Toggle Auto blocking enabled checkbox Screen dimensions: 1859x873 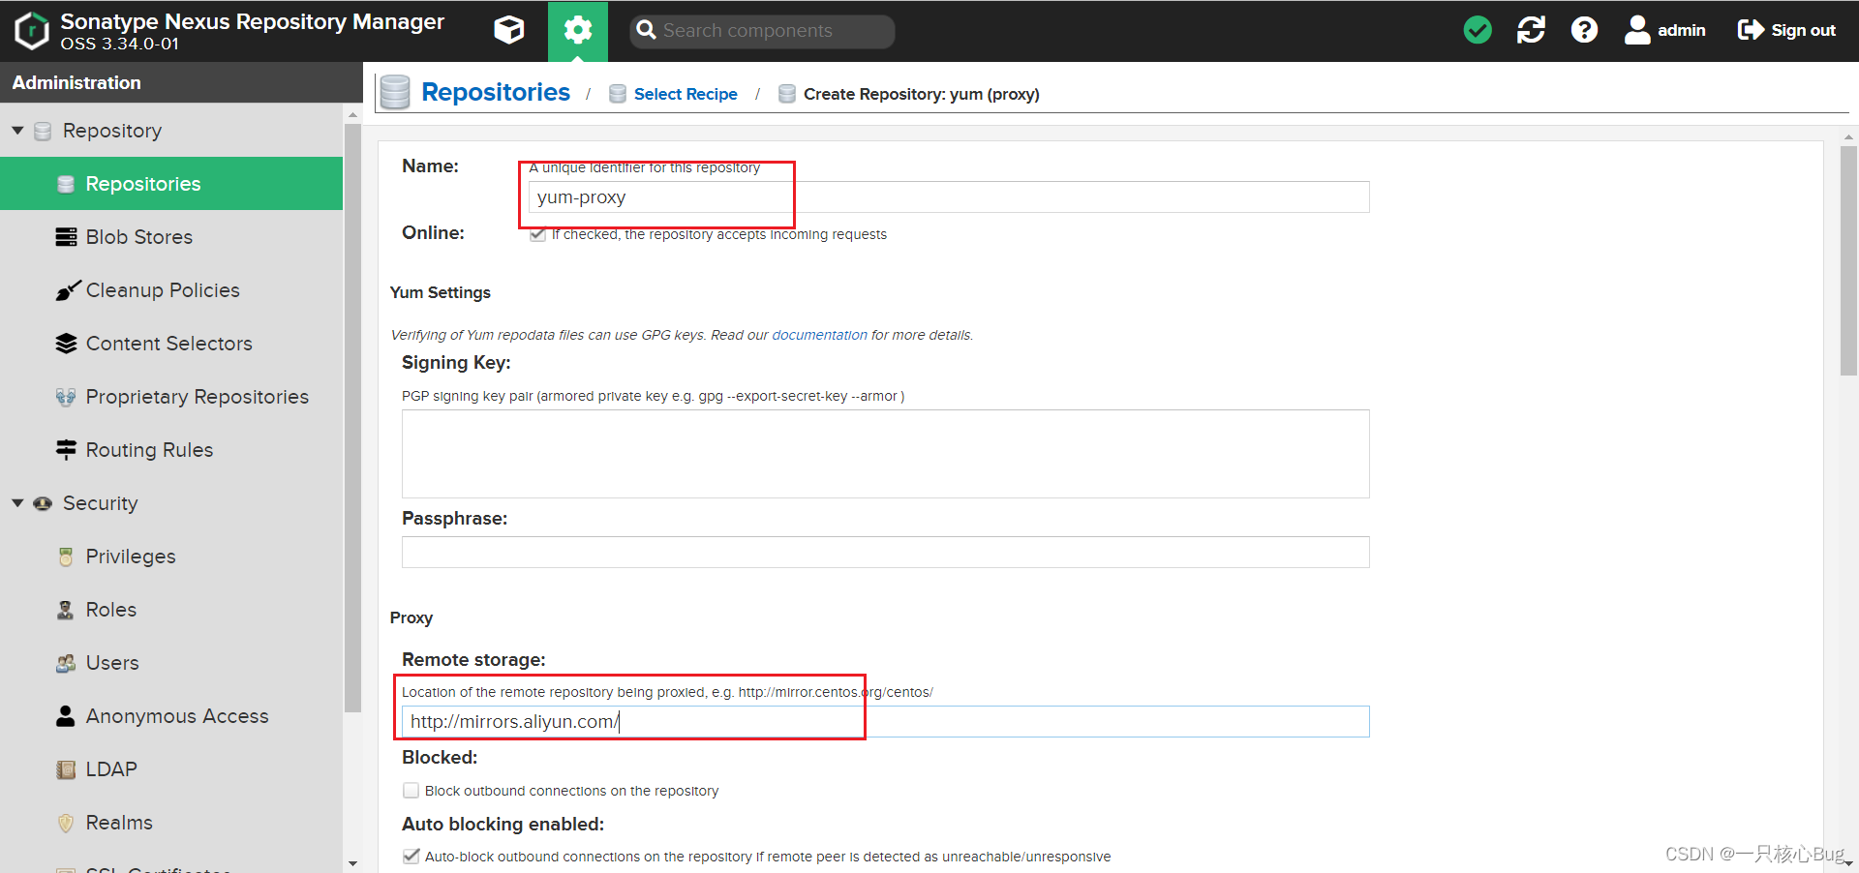(411, 857)
